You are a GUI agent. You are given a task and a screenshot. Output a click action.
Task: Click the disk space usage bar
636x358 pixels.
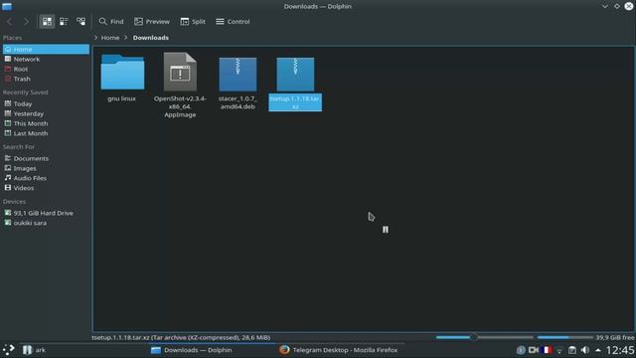pyautogui.click(x=564, y=337)
